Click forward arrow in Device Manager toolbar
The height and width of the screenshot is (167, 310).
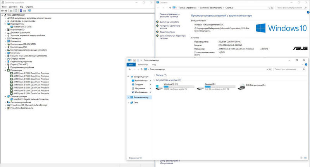pyautogui.click(x=6, y=11)
